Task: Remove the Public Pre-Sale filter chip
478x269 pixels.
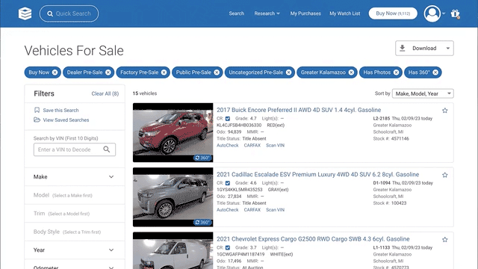Action: [217, 72]
